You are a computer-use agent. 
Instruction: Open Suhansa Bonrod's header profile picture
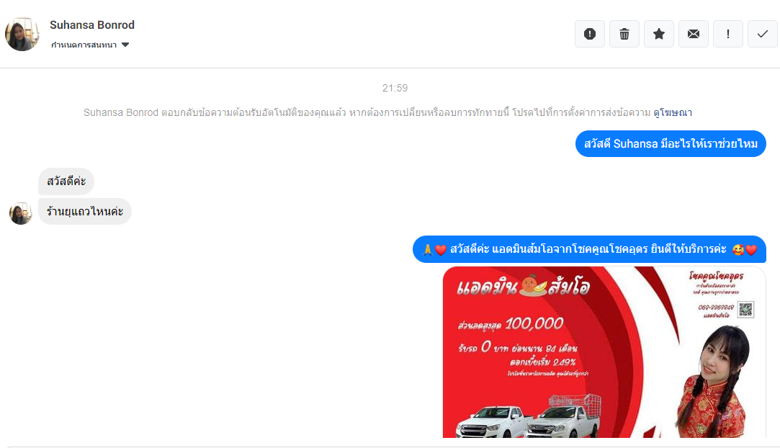point(22,34)
